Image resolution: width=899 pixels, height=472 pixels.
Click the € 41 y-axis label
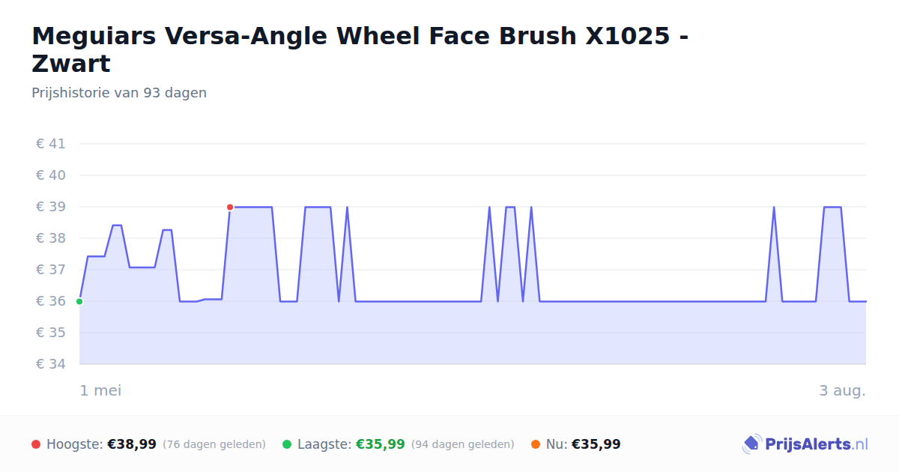(51, 144)
